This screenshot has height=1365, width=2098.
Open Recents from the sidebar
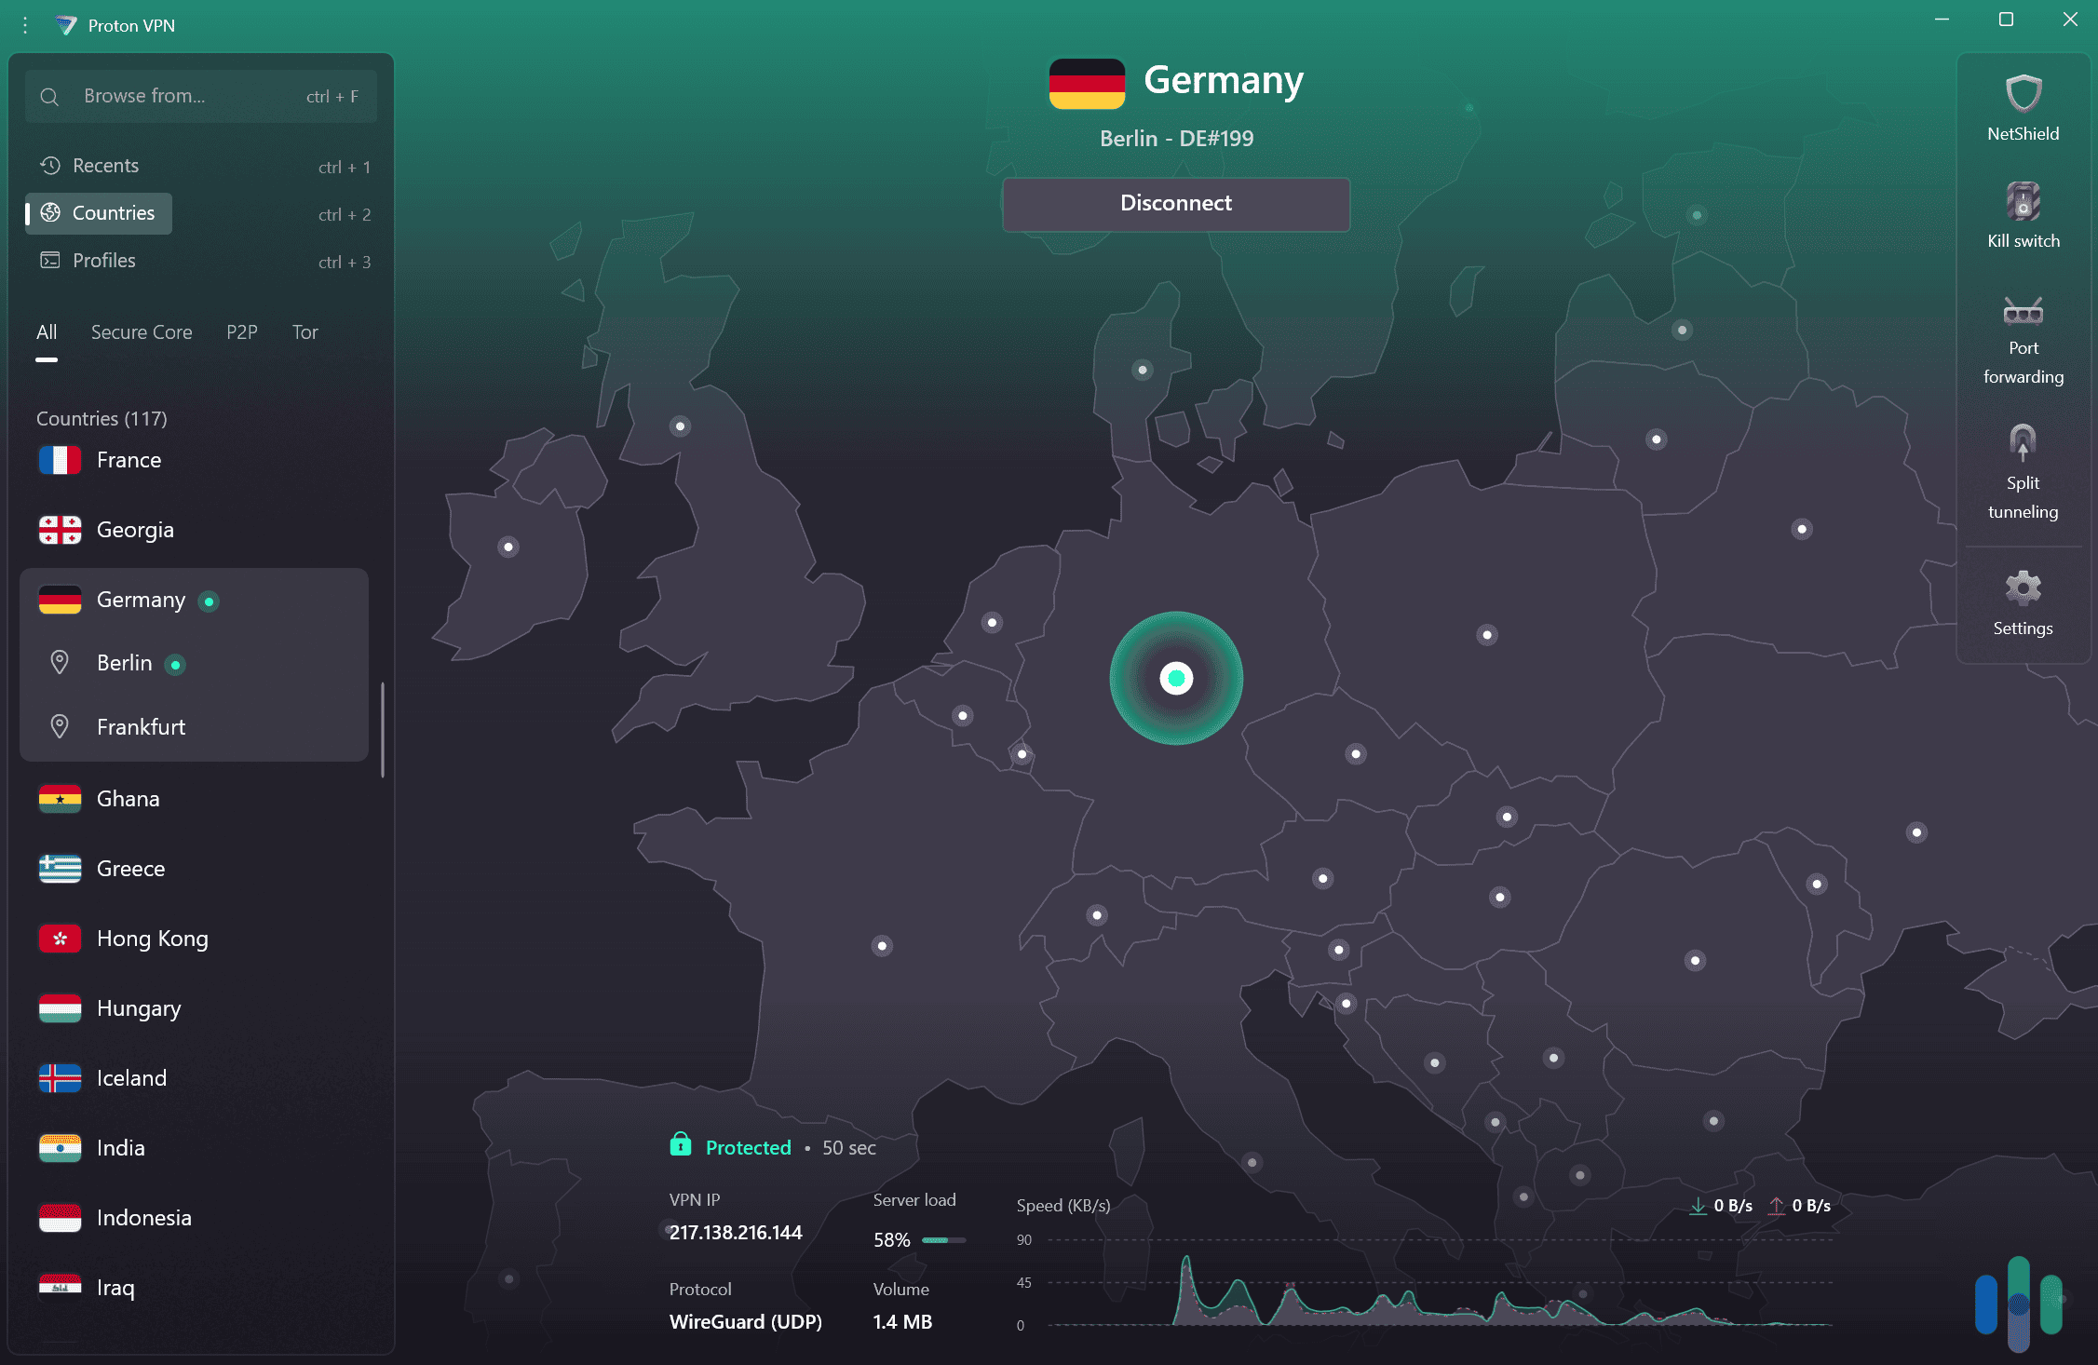click(x=105, y=165)
